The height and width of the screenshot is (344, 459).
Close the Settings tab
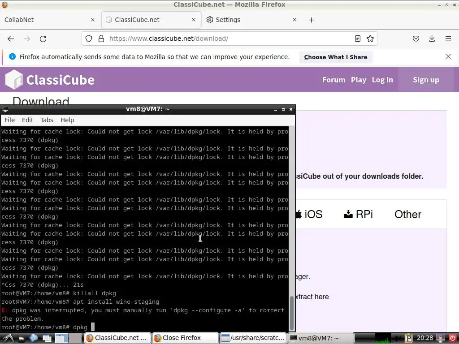pyautogui.click(x=294, y=20)
